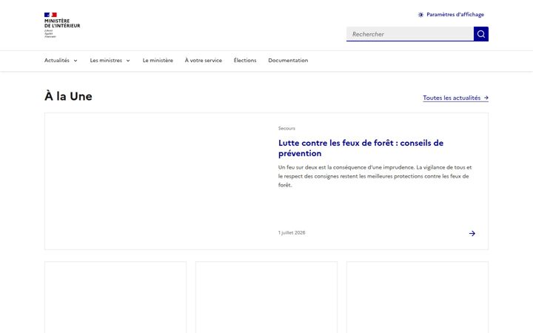533x333 pixels.
Task: Open Documentation in the navigation bar
Action: tap(288, 61)
